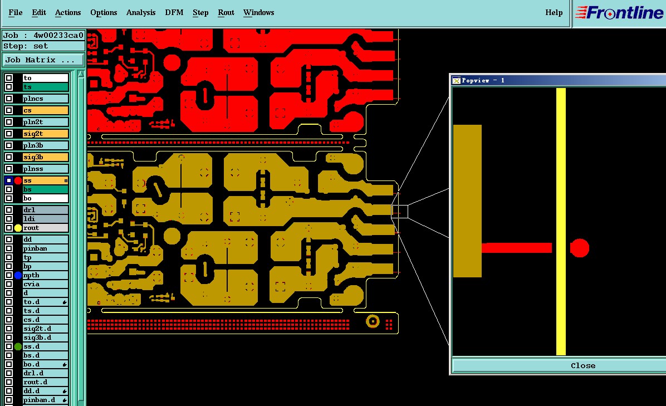The width and height of the screenshot is (666, 406).
Task: Click the arrow marker on pinban.d row
Action: point(65,400)
